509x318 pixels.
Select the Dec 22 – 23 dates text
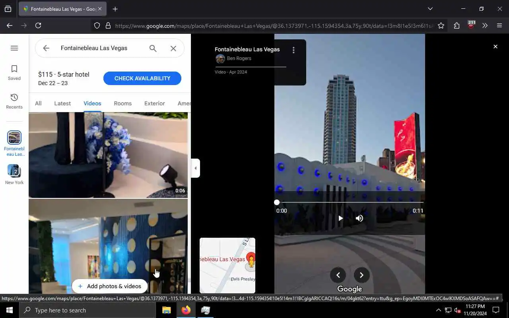(53, 83)
